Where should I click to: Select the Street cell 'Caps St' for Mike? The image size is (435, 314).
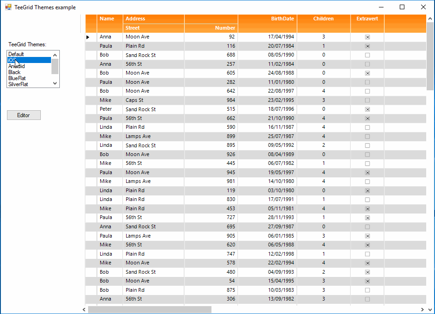(x=134, y=100)
